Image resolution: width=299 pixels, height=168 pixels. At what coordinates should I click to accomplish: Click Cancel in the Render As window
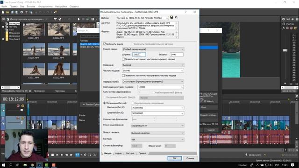(x=211, y=130)
